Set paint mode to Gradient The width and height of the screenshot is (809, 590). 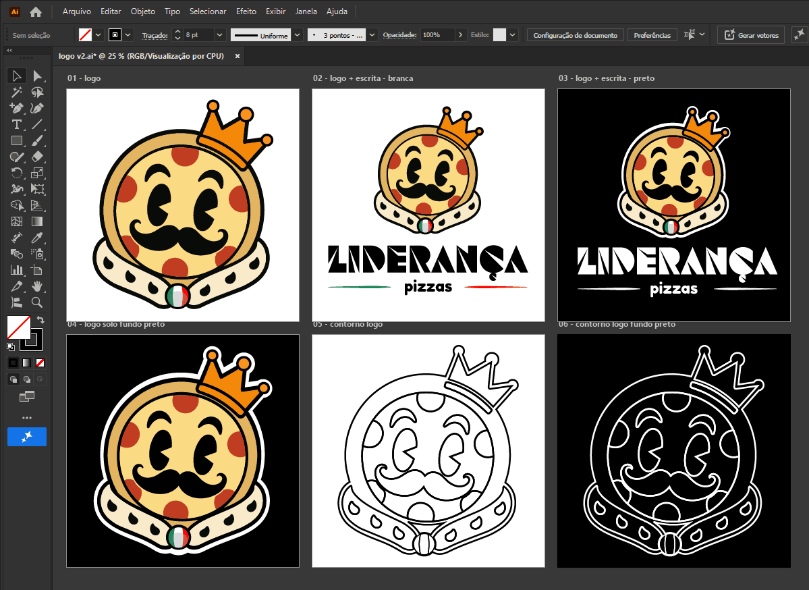point(26,363)
